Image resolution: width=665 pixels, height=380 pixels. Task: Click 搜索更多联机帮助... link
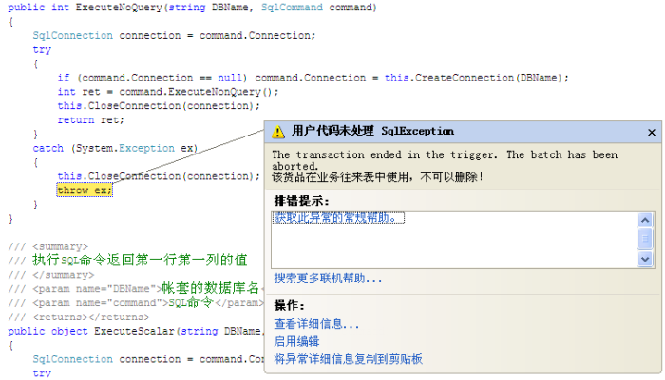(328, 279)
